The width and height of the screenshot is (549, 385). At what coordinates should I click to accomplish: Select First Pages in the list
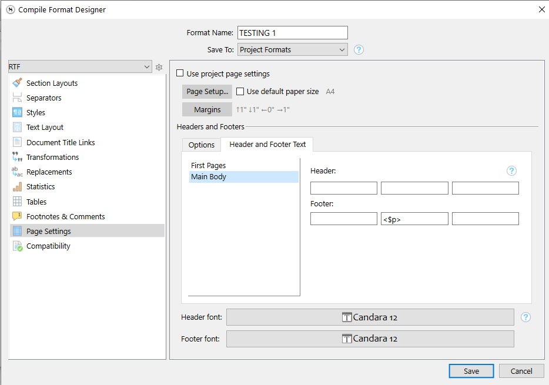pos(209,166)
